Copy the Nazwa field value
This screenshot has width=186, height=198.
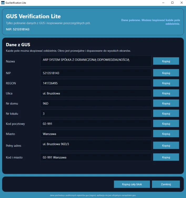pyautogui.click(x=166, y=61)
